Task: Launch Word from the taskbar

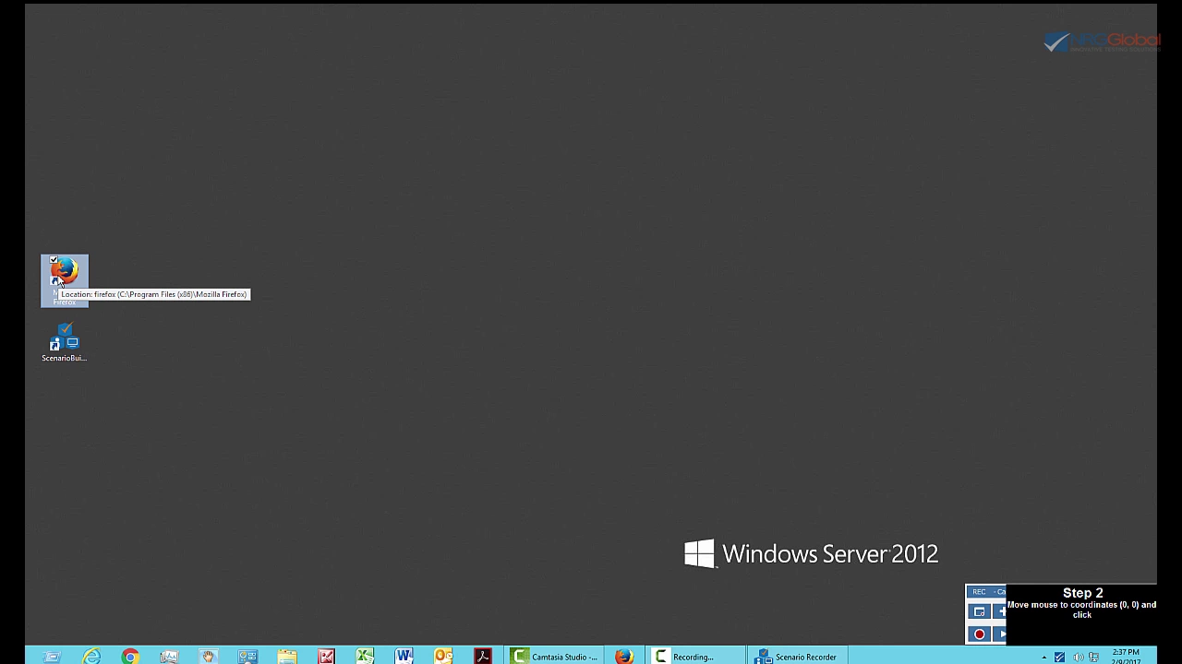Action: click(x=404, y=657)
